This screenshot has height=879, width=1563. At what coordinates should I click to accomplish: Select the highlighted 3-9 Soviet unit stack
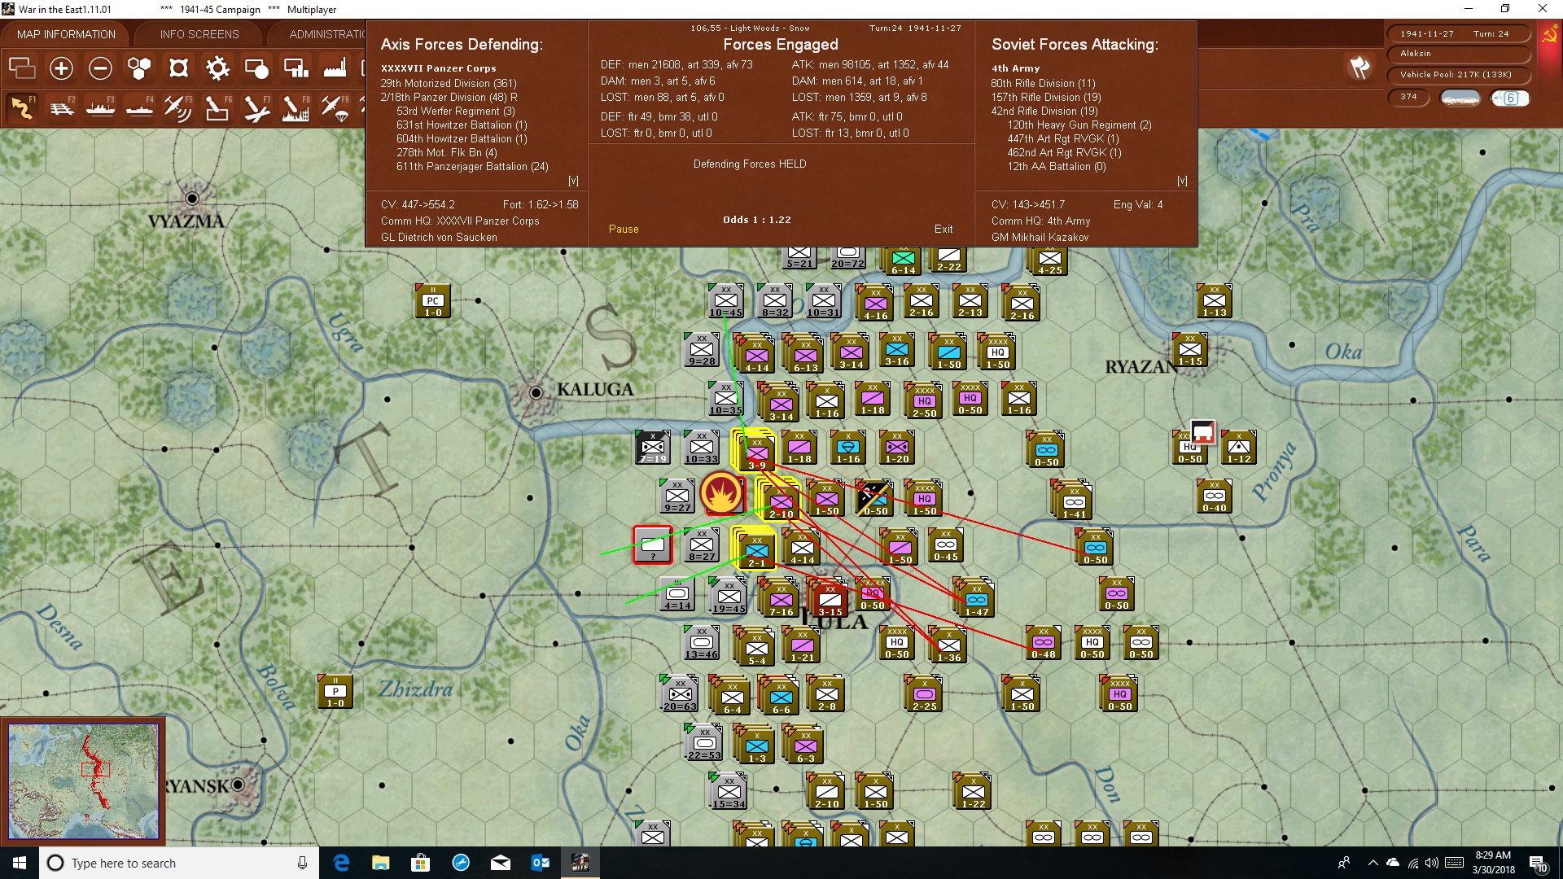[x=755, y=450]
